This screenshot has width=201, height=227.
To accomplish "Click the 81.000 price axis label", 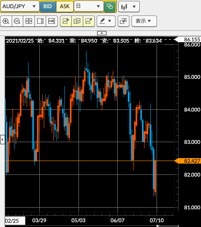I will pyautogui.click(x=192, y=208).
